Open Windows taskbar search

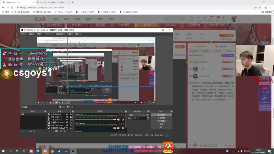point(10,151)
